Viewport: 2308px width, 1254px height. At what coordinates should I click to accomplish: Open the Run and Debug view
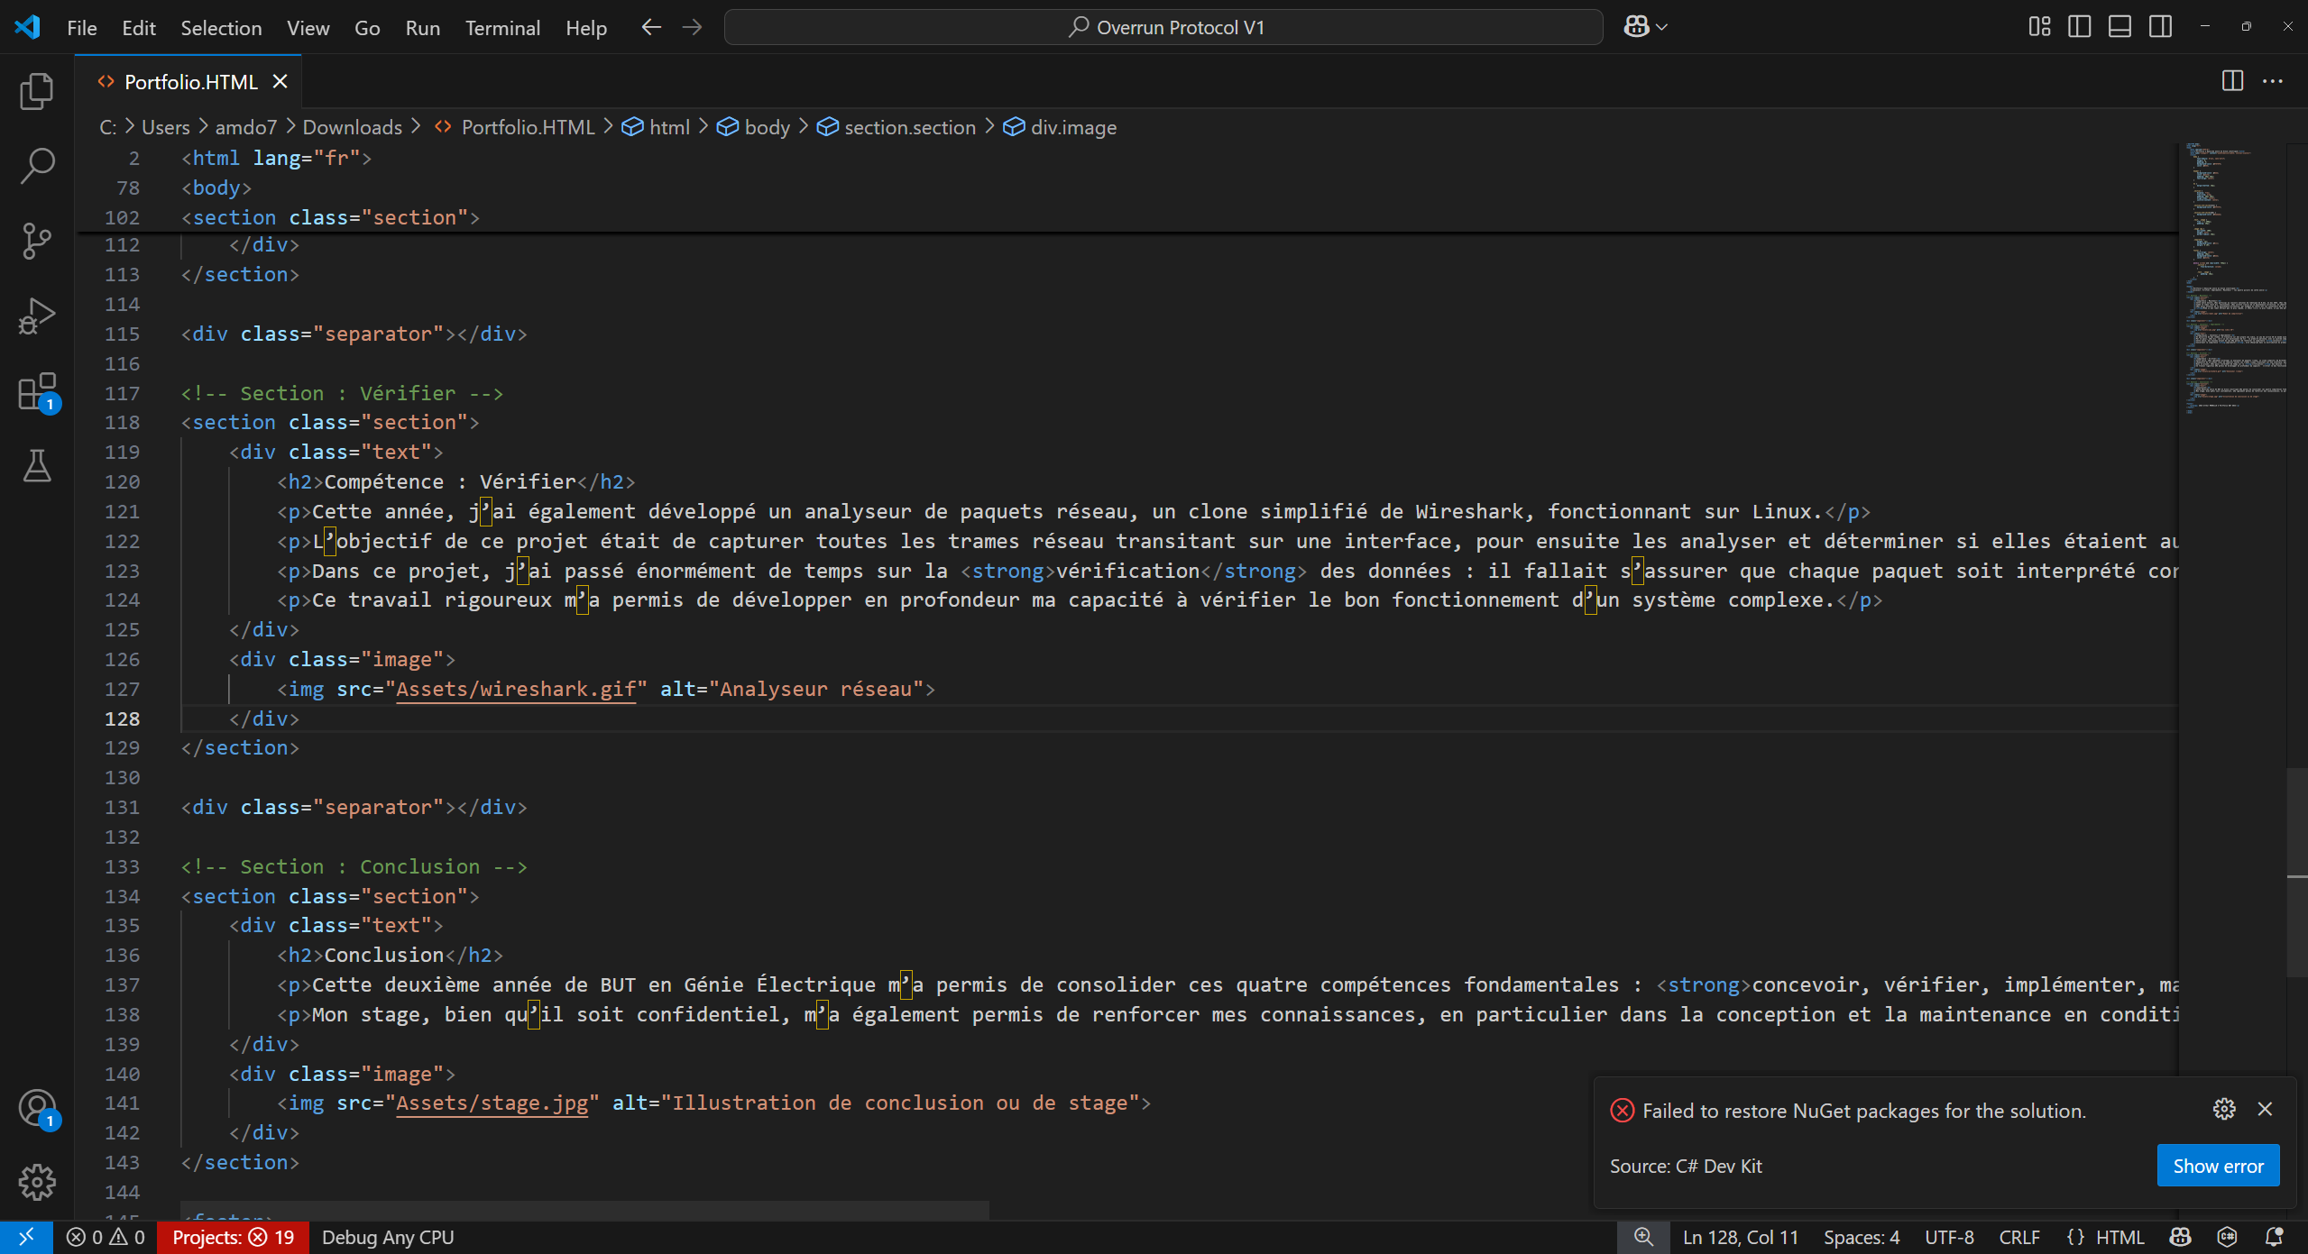tap(37, 316)
